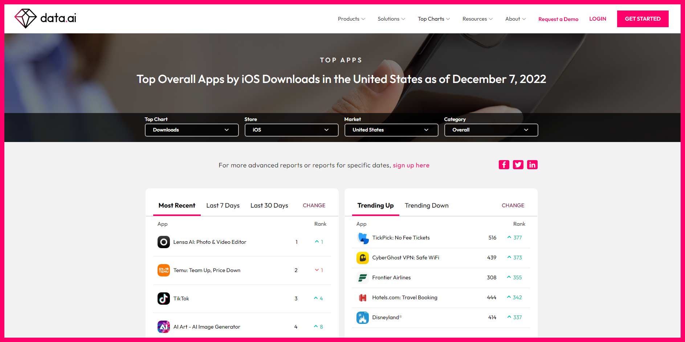Click the AI Art app icon
685x342 pixels.
point(164,326)
